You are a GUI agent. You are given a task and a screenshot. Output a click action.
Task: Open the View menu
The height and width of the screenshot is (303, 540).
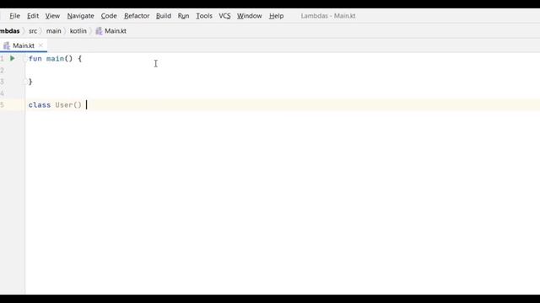tap(52, 16)
